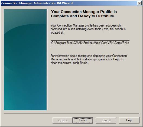Click the teal wizard banner image
Viewport: 143px width, 127px height.
25,60
